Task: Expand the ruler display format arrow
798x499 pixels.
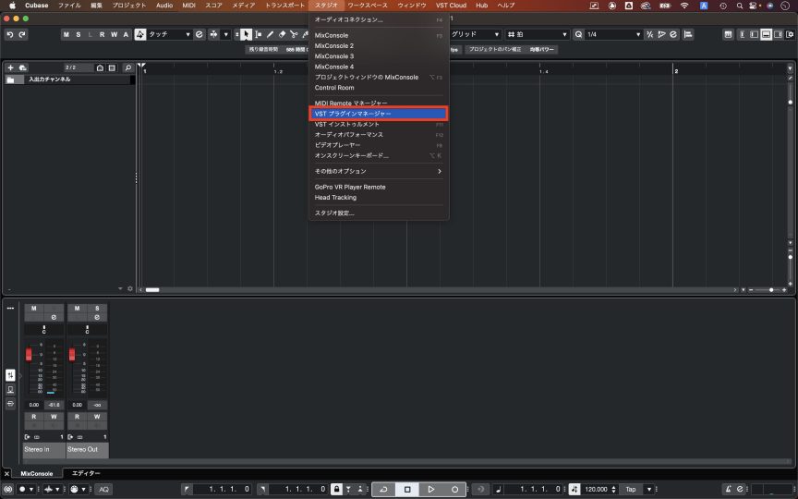Action: click(x=790, y=67)
